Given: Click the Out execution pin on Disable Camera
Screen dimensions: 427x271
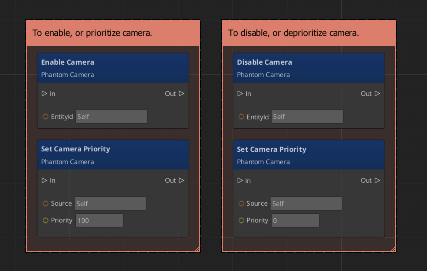Looking at the screenshot, I should click(377, 94).
